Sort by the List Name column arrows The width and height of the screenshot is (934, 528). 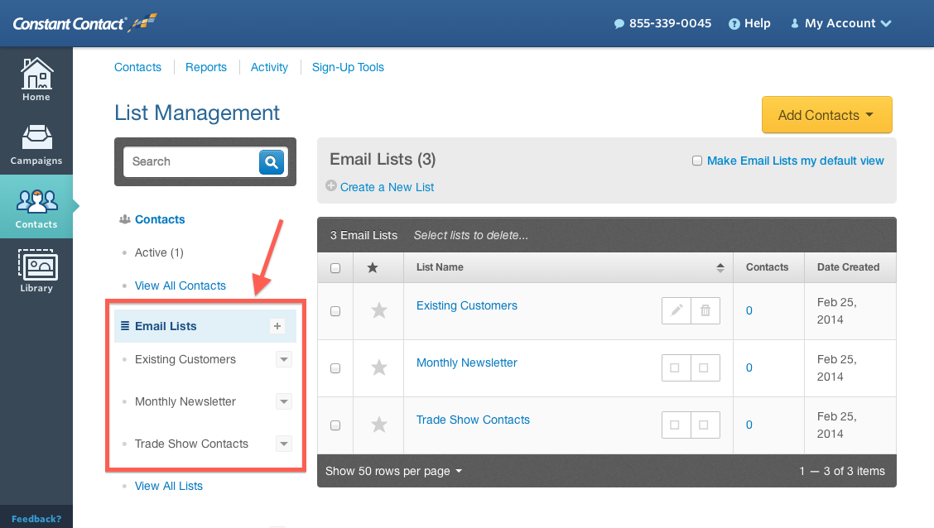pos(720,268)
